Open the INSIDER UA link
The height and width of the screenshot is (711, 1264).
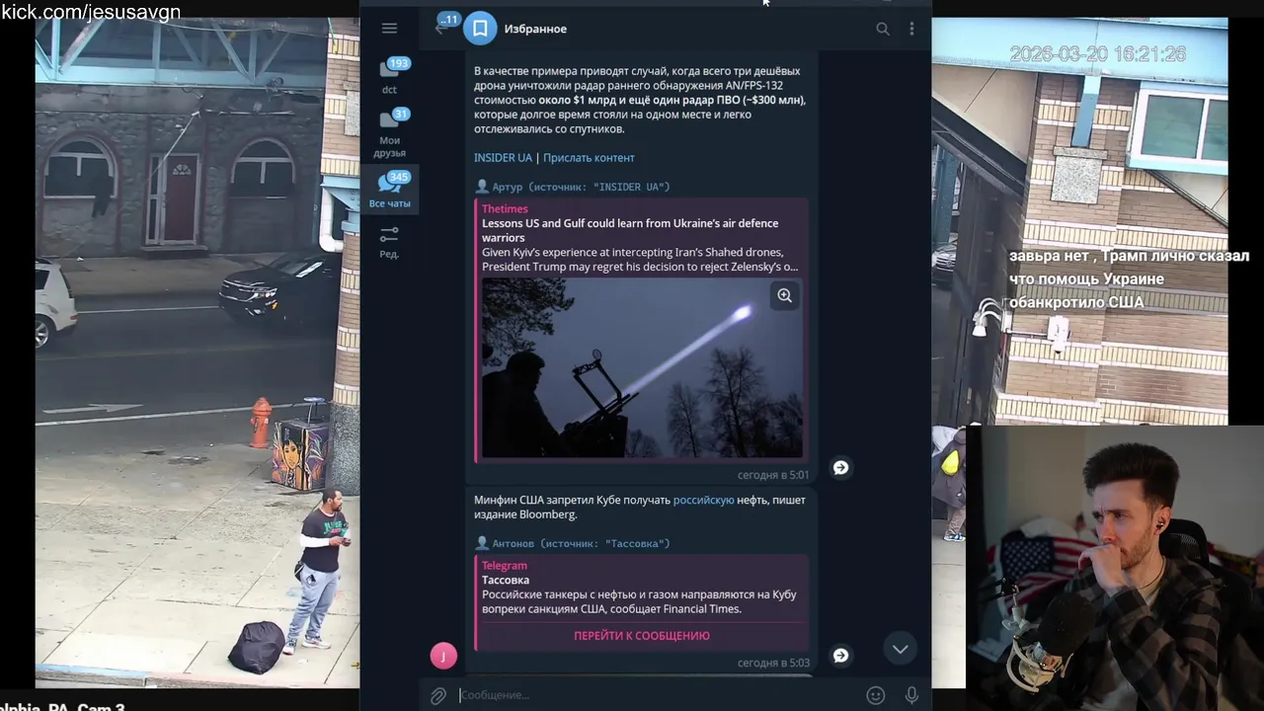(503, 158)
